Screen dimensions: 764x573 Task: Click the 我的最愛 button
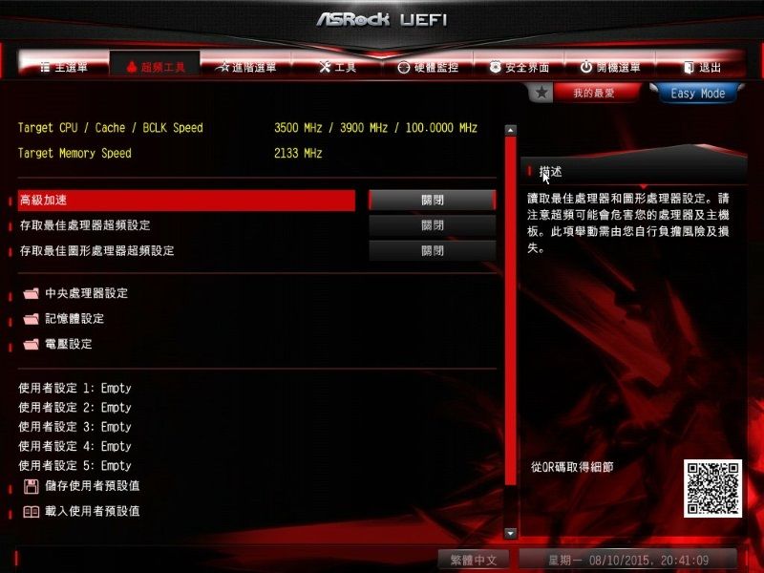(x=594, y=93)
